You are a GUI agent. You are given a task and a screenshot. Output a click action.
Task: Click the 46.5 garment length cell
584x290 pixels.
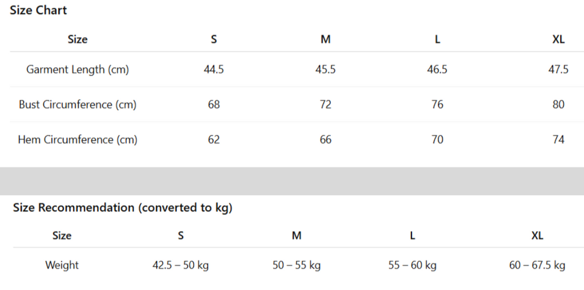click(437, 69)
